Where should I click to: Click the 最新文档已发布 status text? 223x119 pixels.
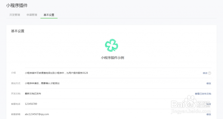[x=33, y=94]
